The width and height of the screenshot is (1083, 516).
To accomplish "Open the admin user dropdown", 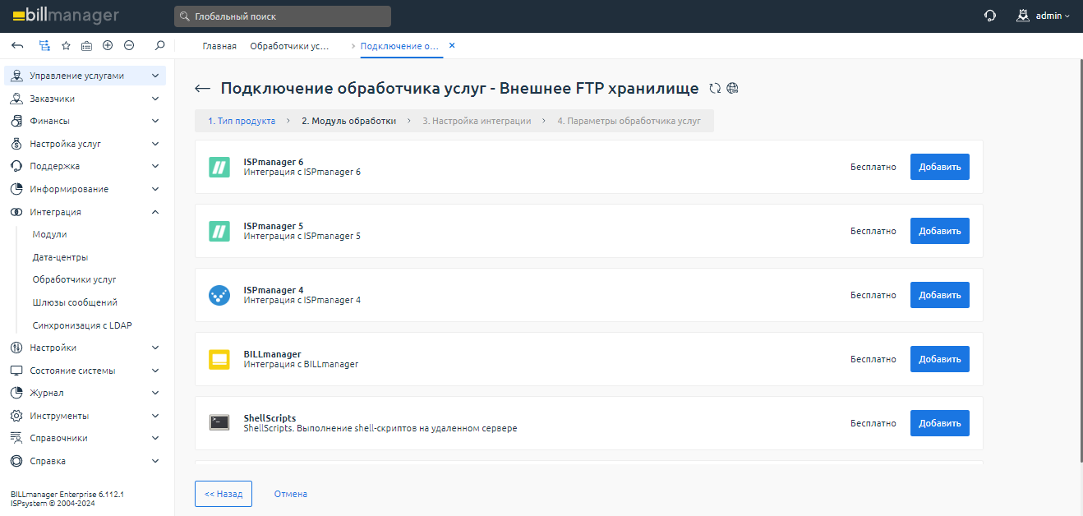I will [1053, 16].
